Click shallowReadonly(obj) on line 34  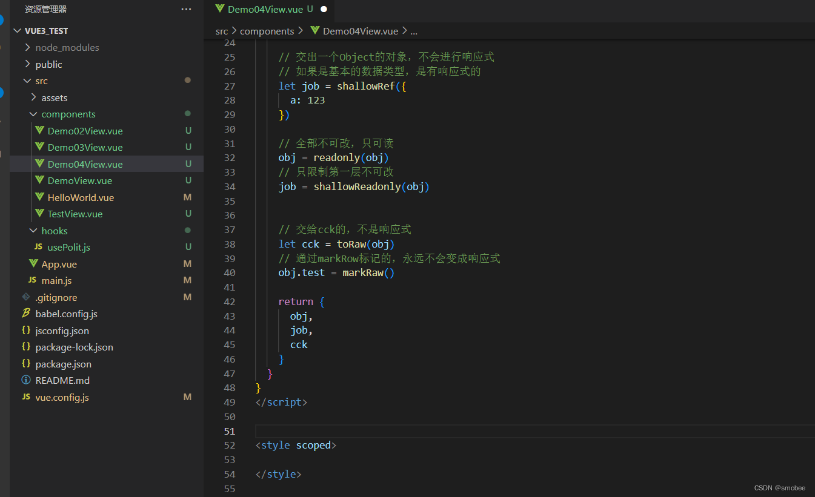(371, 186)
